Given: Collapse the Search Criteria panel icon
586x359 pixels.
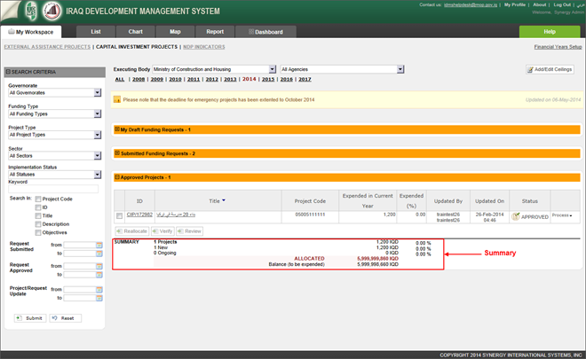Looking at the screenshot, I should [8, 70].
